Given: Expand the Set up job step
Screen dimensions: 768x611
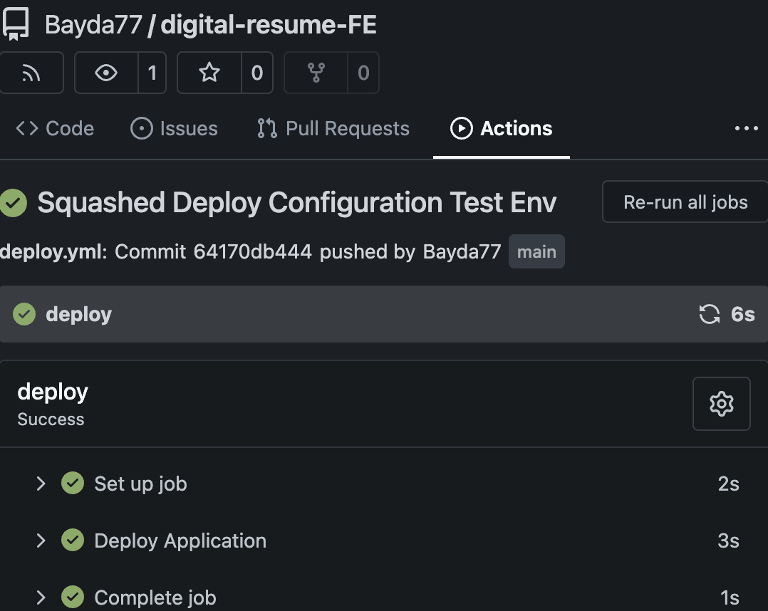Looking at the screenshot, I should click(41, 484).
